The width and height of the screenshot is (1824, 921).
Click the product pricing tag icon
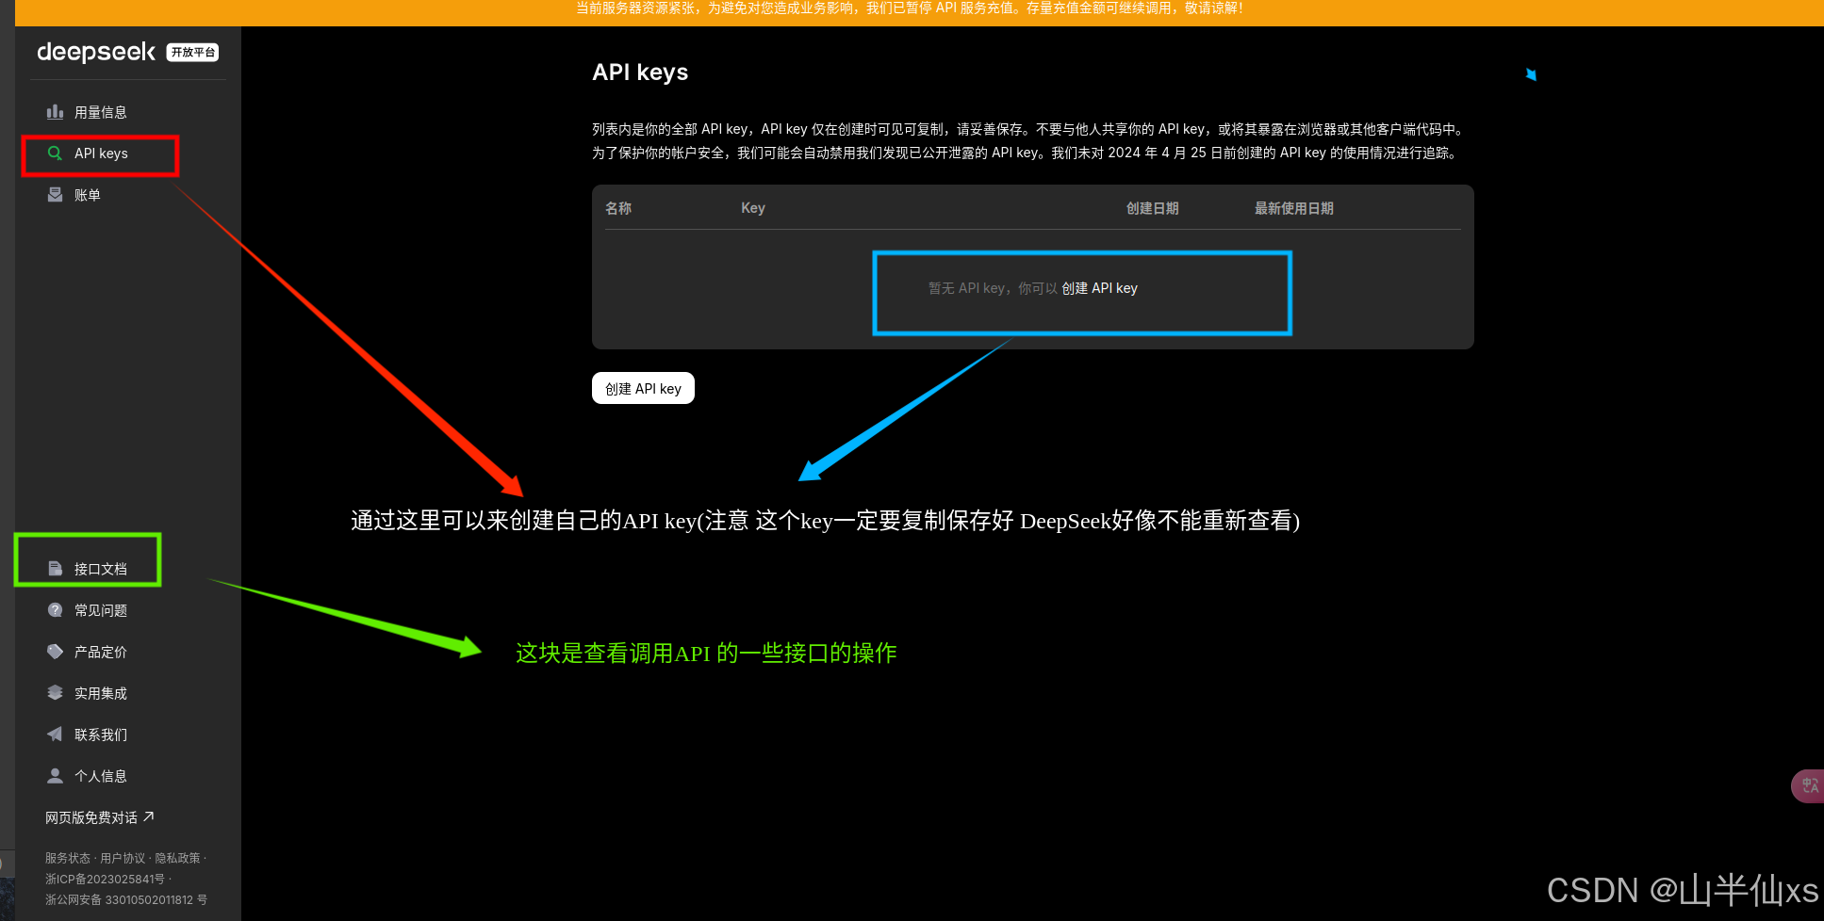point(55,652)
